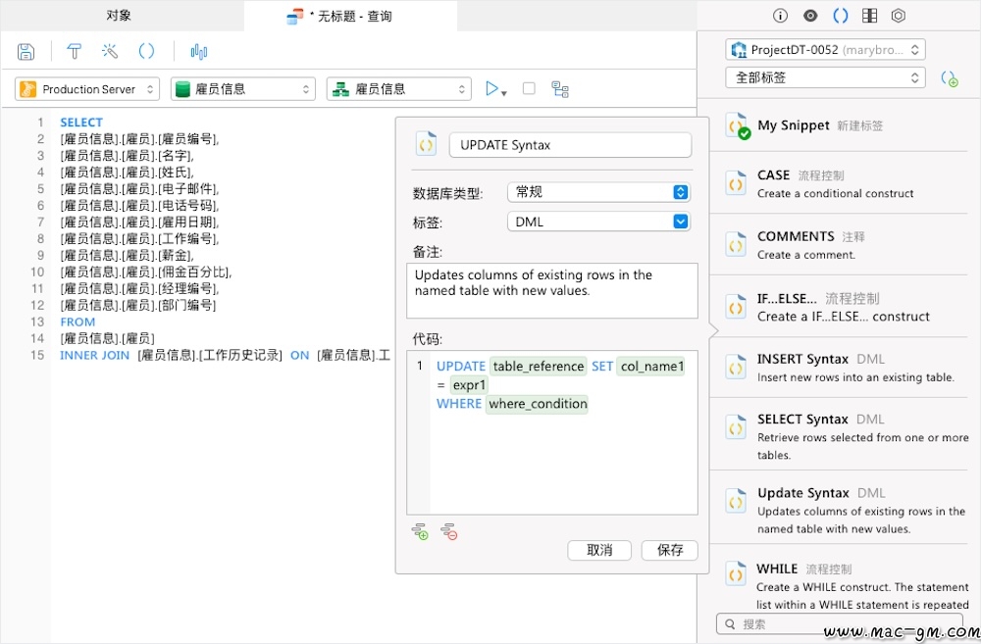Open the split layout panel icon
The height and width of the screenshot is (644, 981).
click(x=869, y=16)
